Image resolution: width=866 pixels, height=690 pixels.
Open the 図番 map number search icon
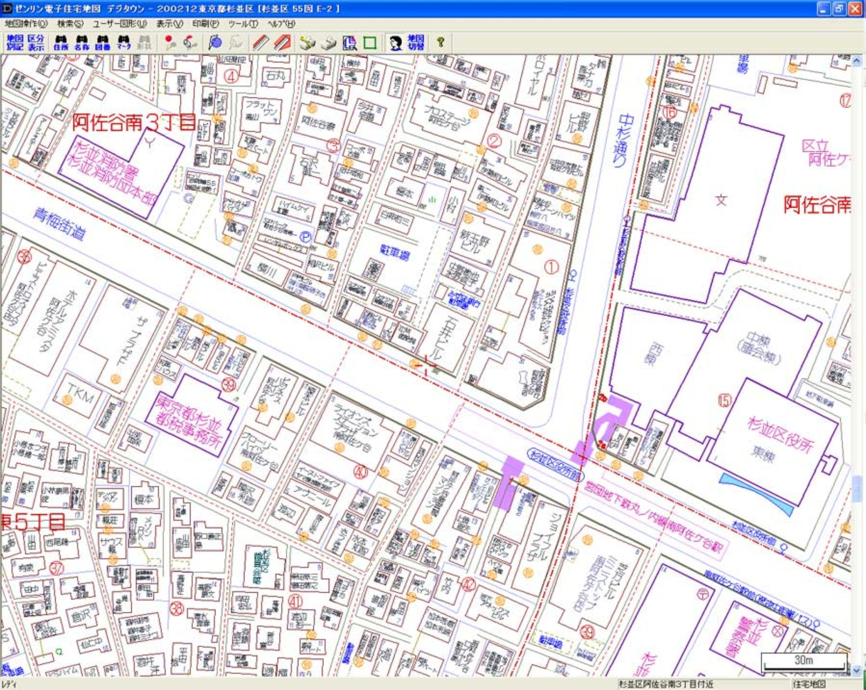[103, 42]
